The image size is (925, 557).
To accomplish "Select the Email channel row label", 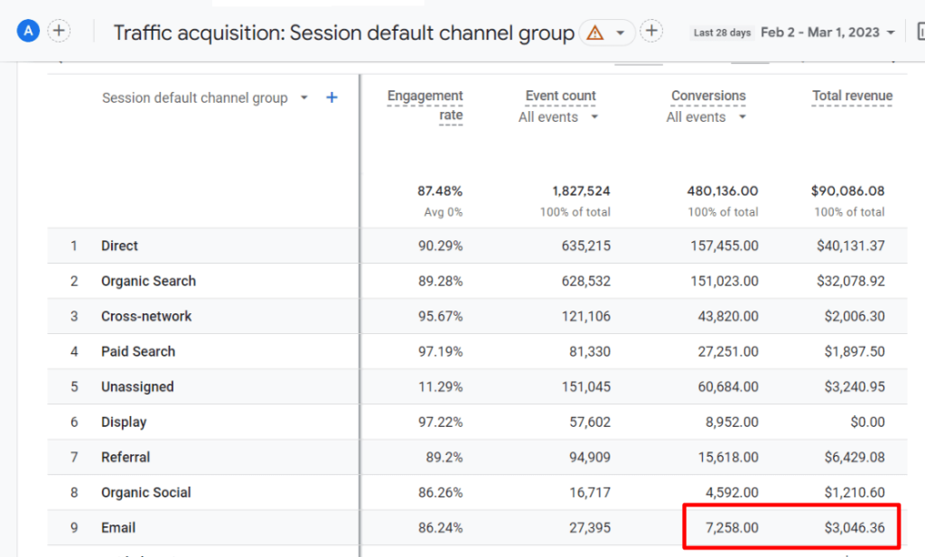I will pos(117,527).
